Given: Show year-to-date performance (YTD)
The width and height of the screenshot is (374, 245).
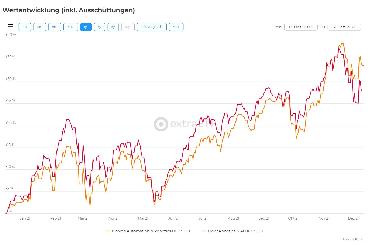Looking at the screenshot, I should point(70,27).
